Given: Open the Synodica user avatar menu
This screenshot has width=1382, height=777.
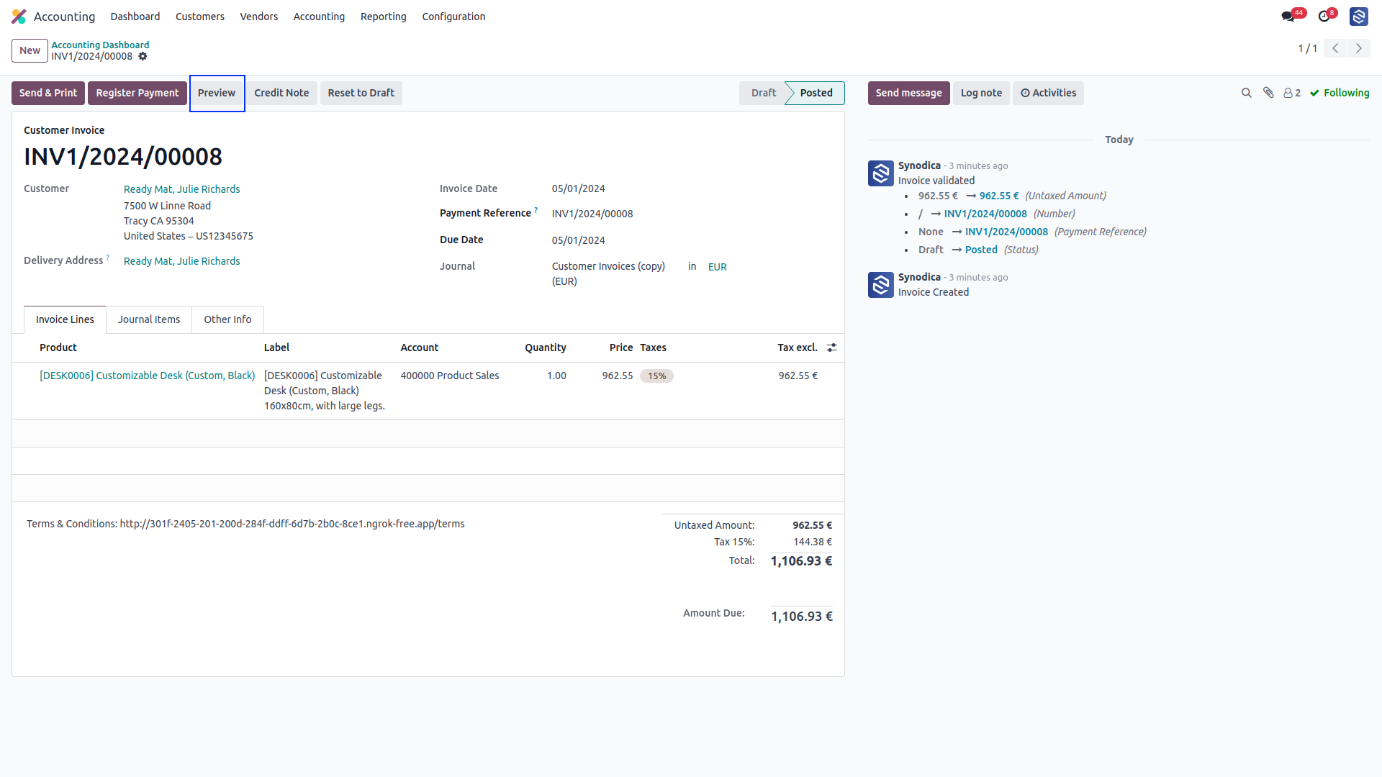Looking at the screenshot, I should tap(1359, 16).
